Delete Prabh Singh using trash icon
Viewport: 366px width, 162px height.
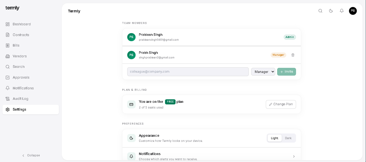coord(293,55)
